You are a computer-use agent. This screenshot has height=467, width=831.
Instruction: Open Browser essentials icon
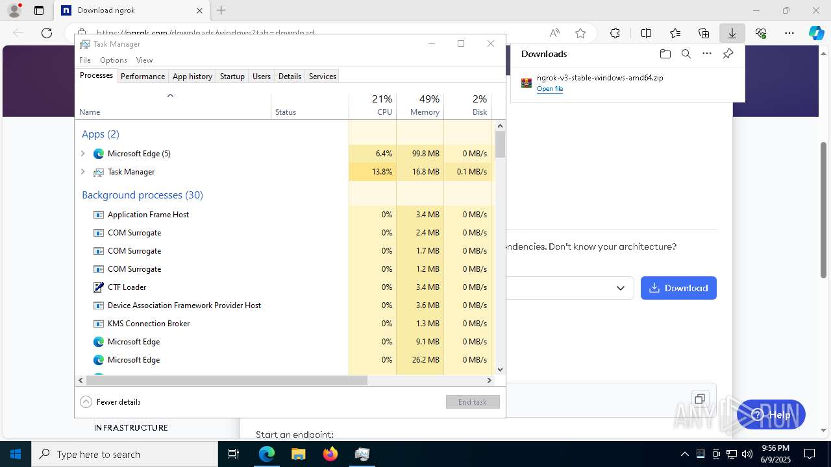click(761, 33)
